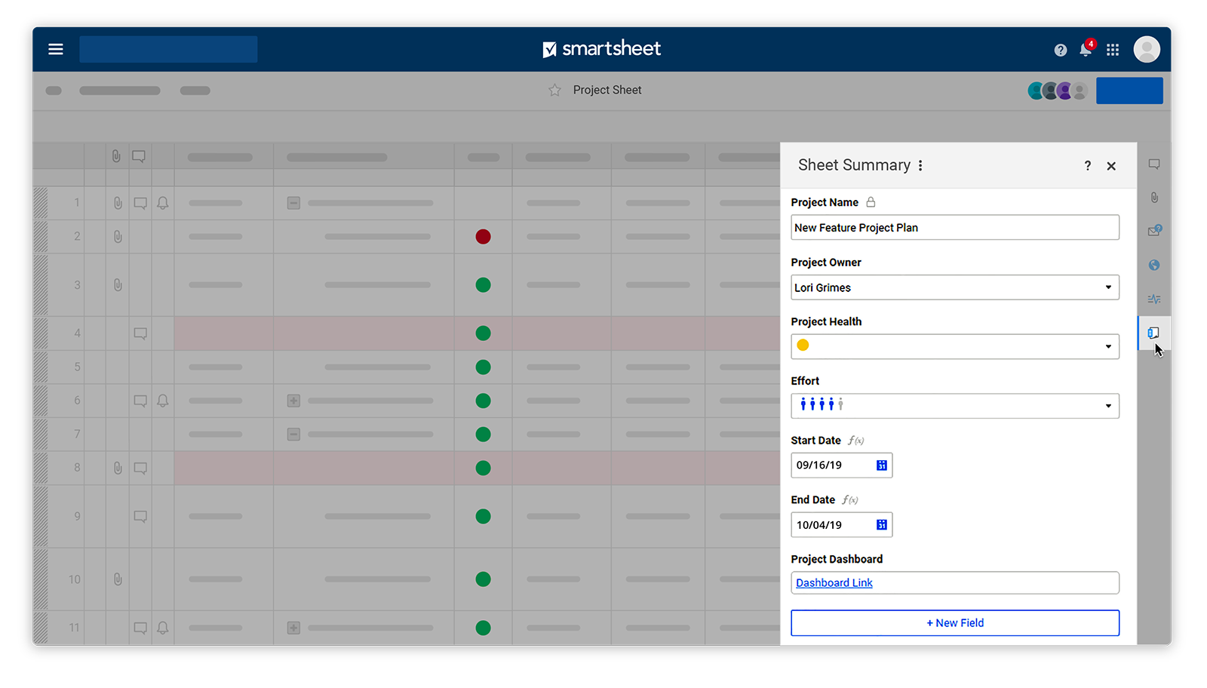Open the comment bubble on row 1
This screenshot has width=1207, height=688.
pos(140,203)
